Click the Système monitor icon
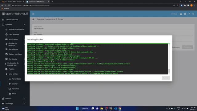The height and width of the screenshot is (111, 197). [x=3, y=25]
